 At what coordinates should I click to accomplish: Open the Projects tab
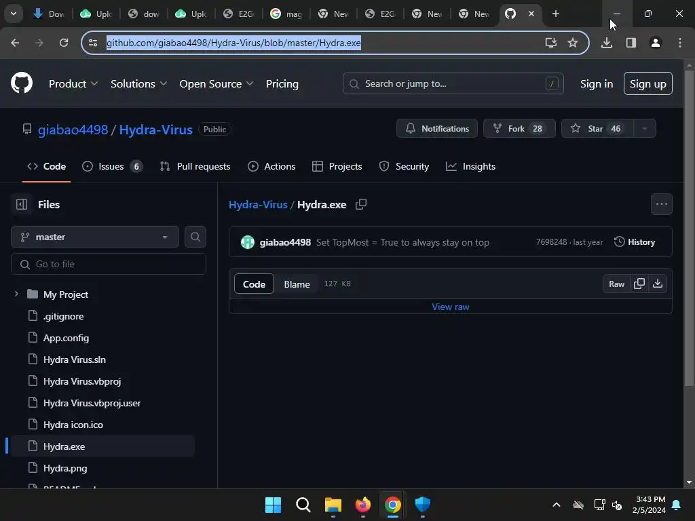coord(337,167)
